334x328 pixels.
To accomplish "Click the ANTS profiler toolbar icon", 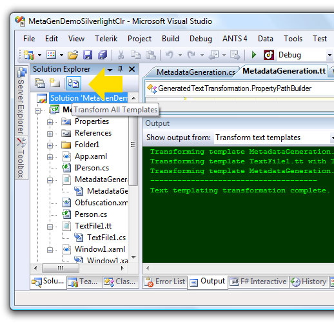I will [x=269, y=55].
